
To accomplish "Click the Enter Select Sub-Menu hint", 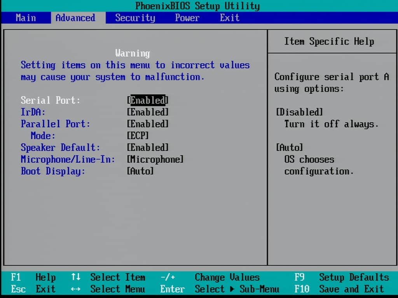I will pos(220,289).
